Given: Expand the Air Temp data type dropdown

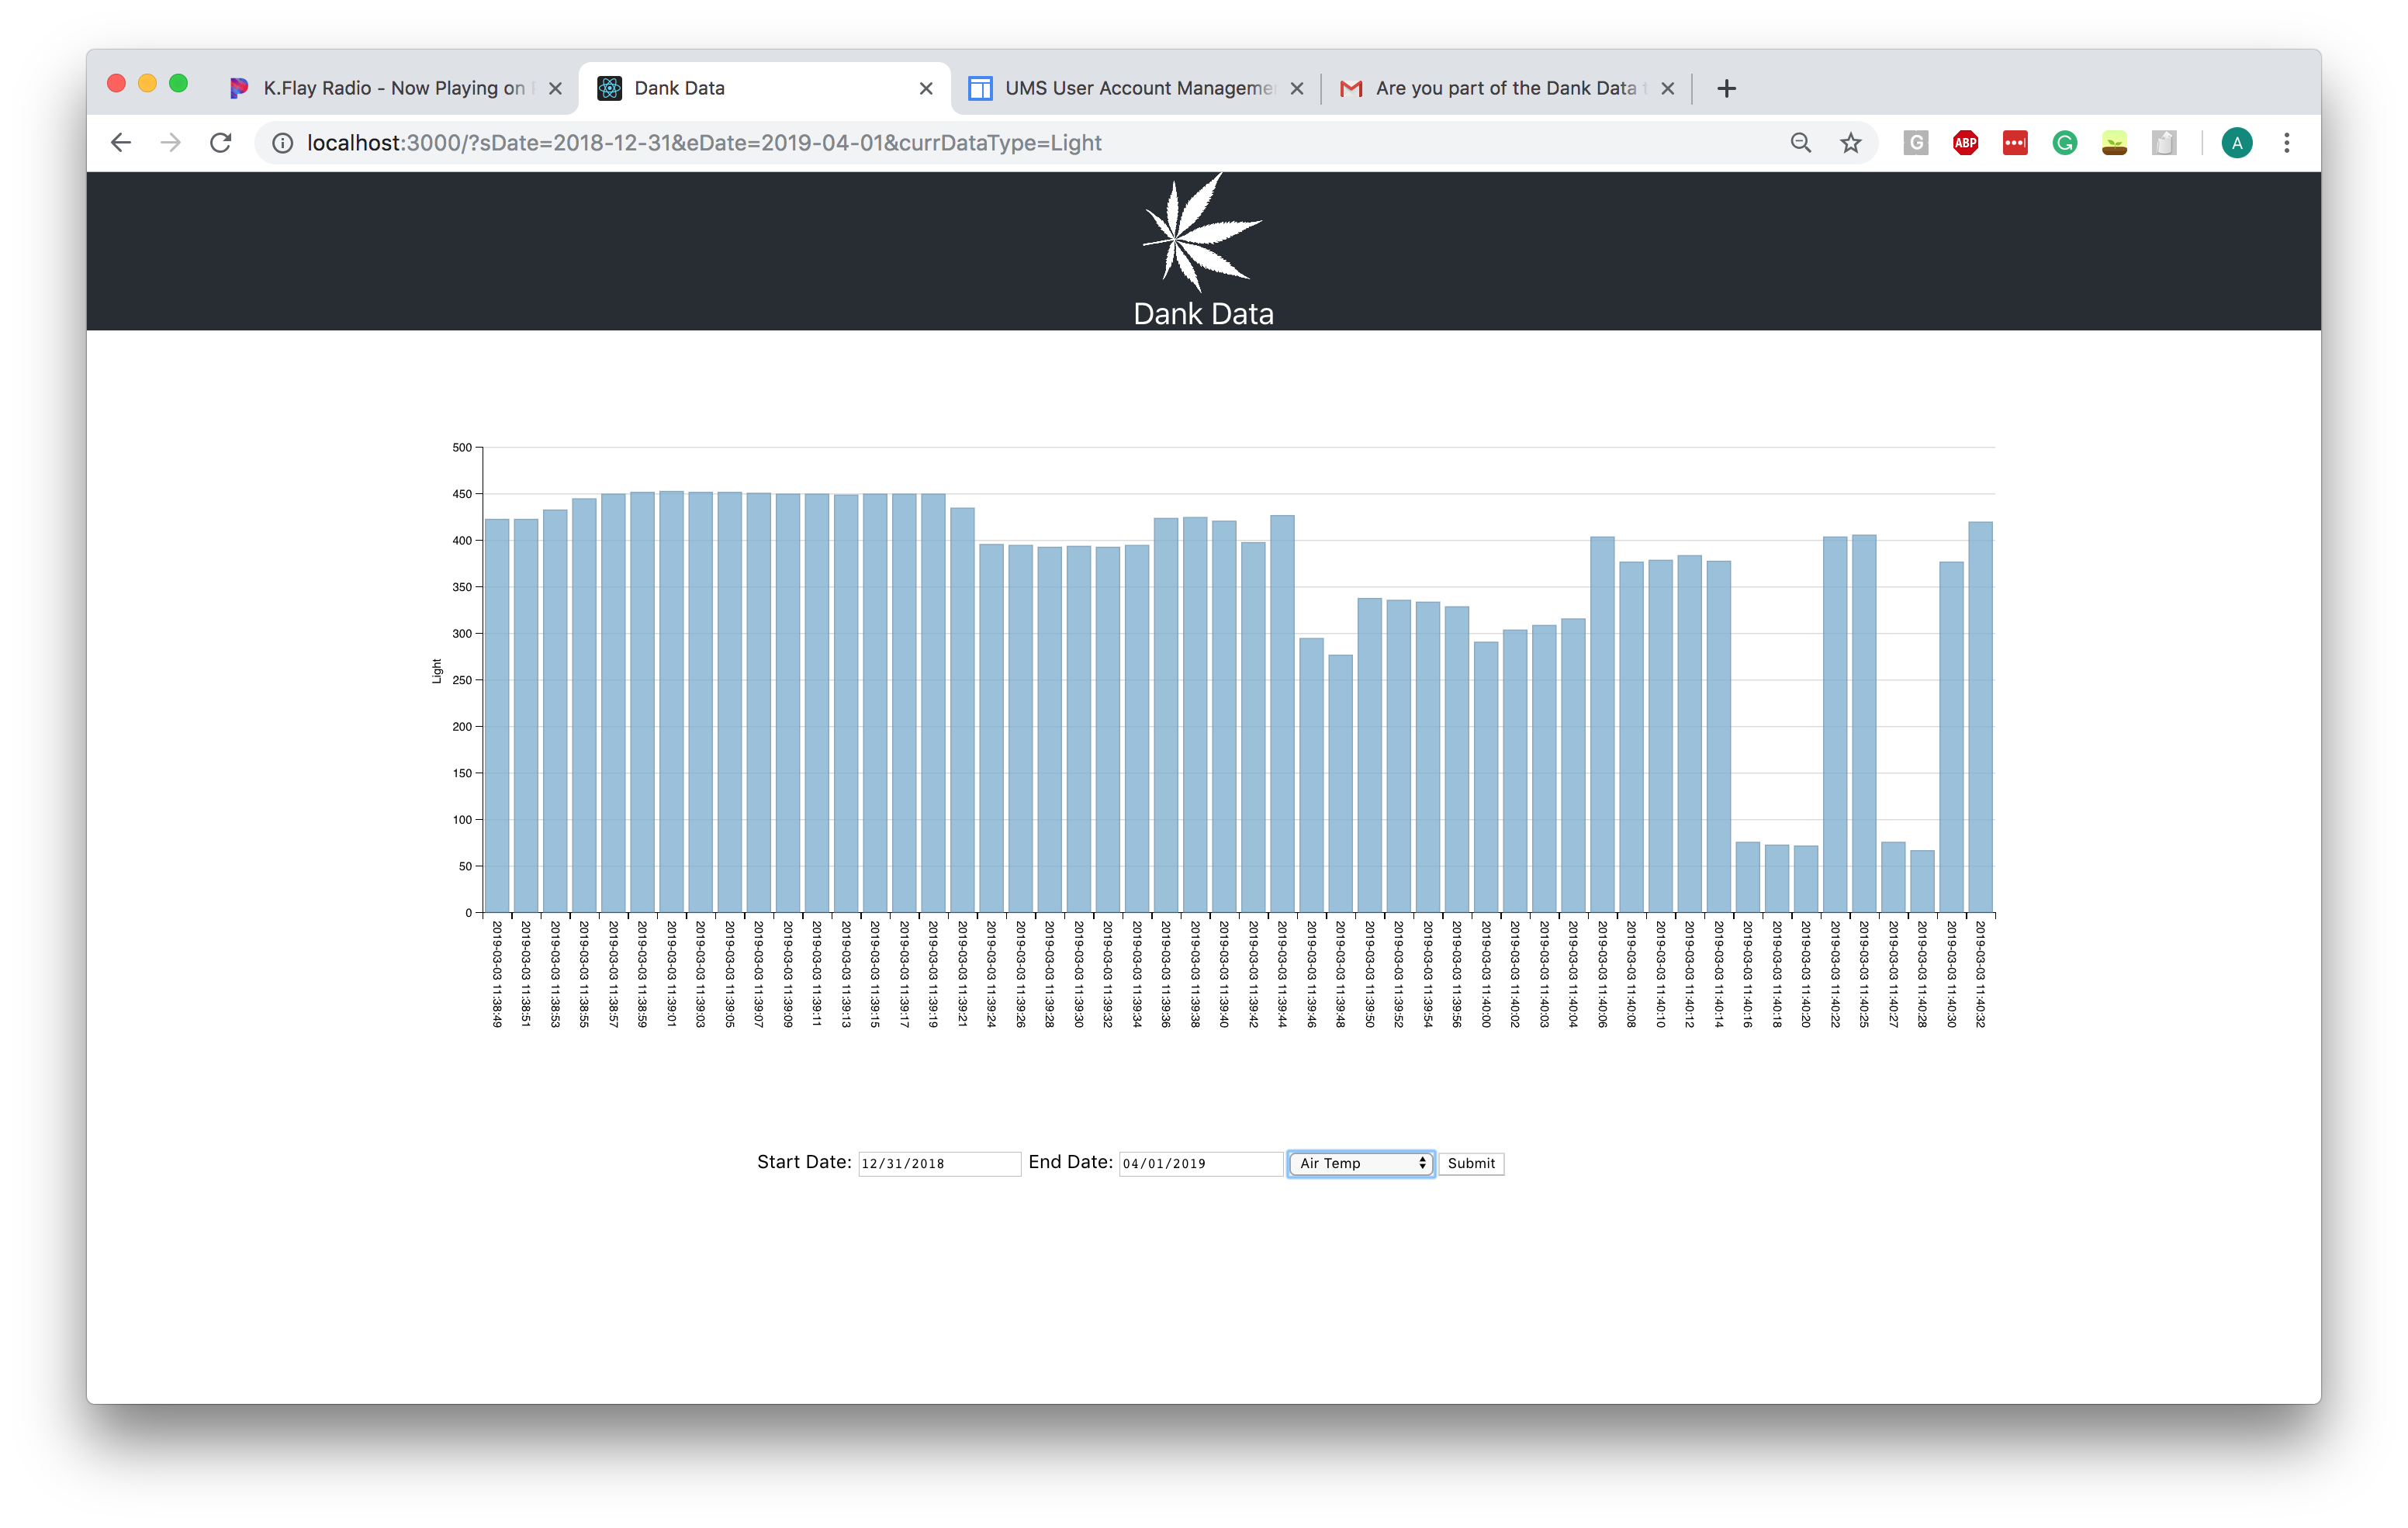Looking at the screenshot, I should point(1361,1163).
